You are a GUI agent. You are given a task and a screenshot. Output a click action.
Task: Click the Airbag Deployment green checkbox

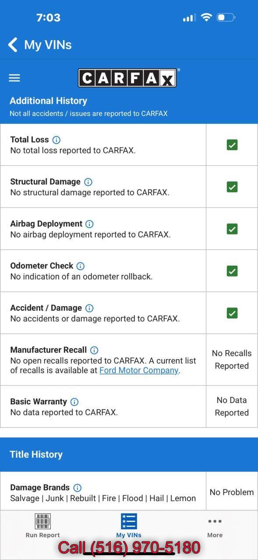pyautogui.click(x=232, y=229)
